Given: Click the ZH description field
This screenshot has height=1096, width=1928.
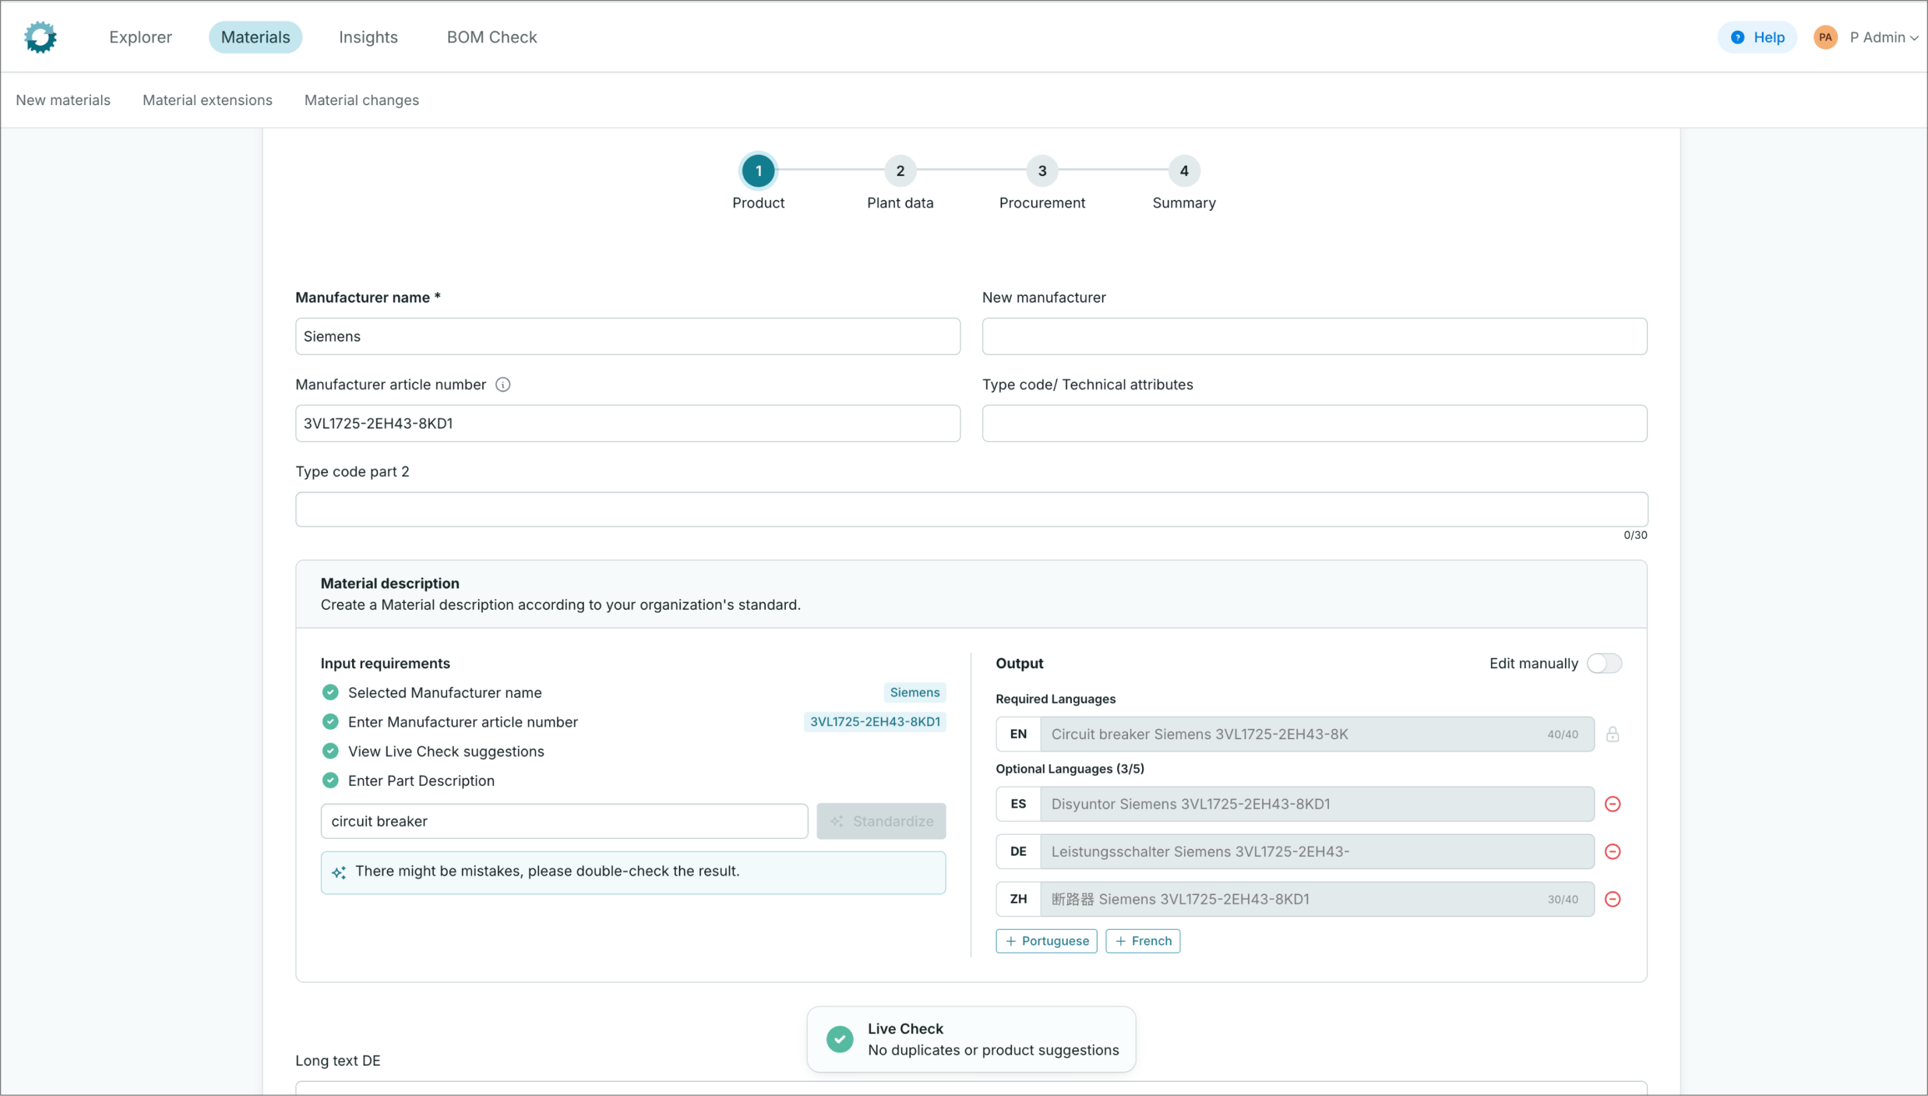Looking at the screenshot, I should coord(1316,898).
